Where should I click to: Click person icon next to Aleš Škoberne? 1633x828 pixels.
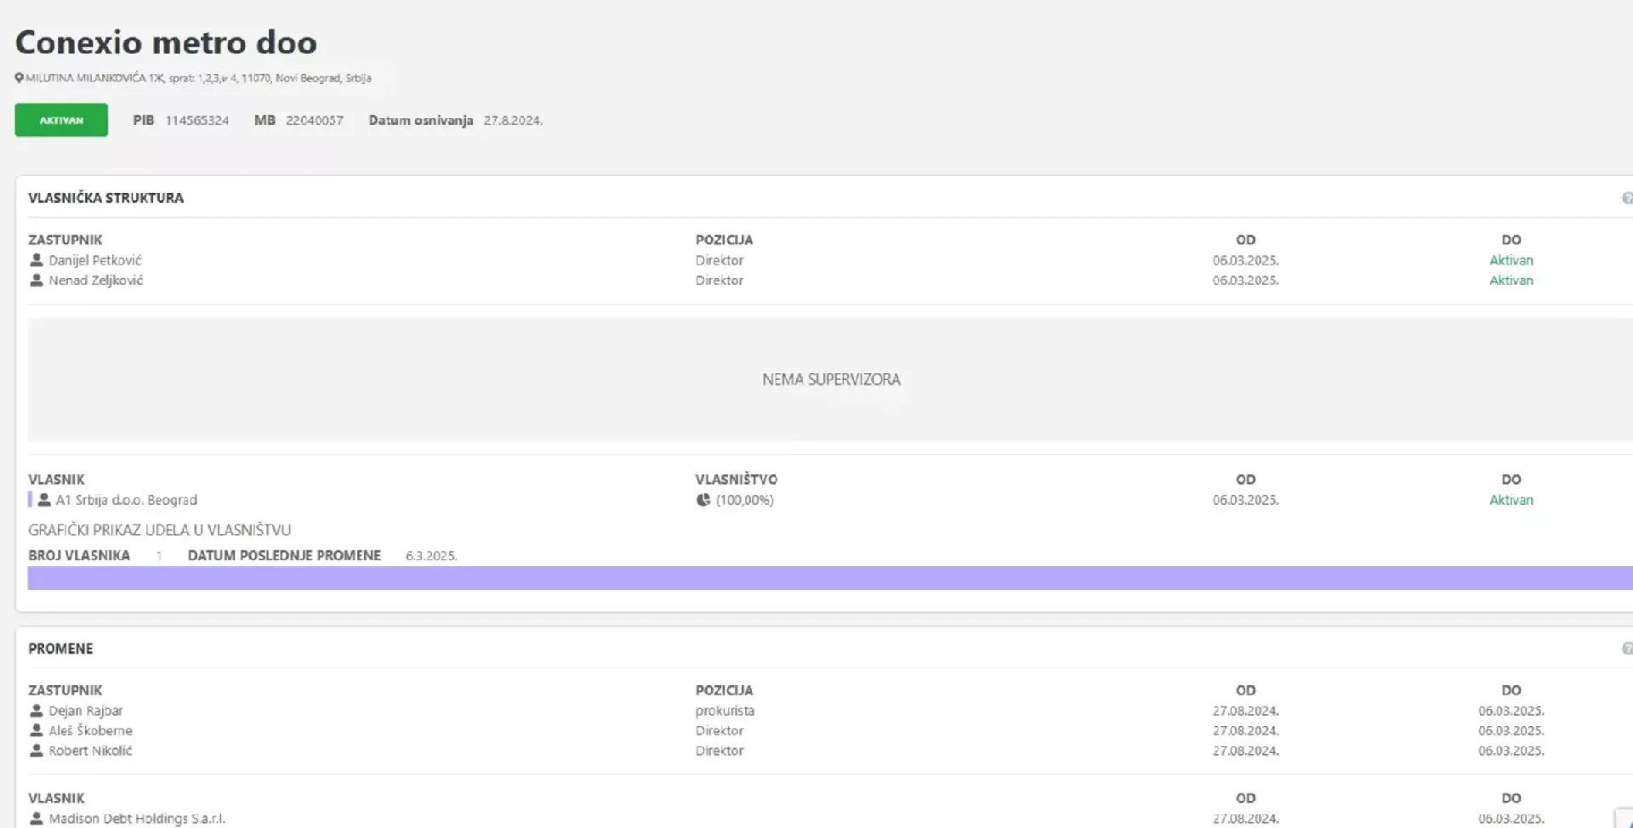37,730
